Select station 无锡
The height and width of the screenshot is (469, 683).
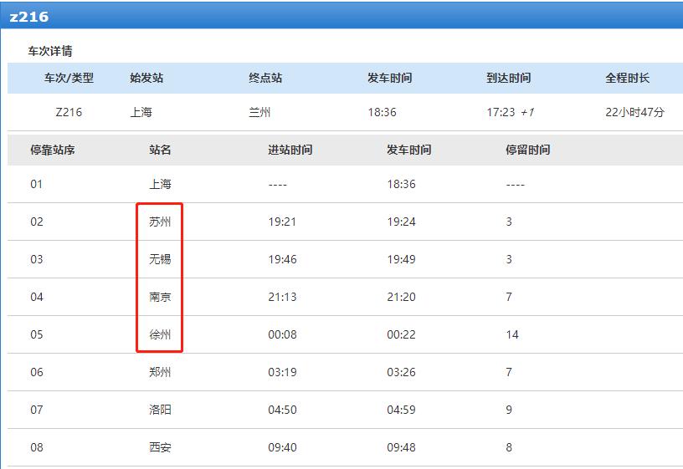pos(161,259)
